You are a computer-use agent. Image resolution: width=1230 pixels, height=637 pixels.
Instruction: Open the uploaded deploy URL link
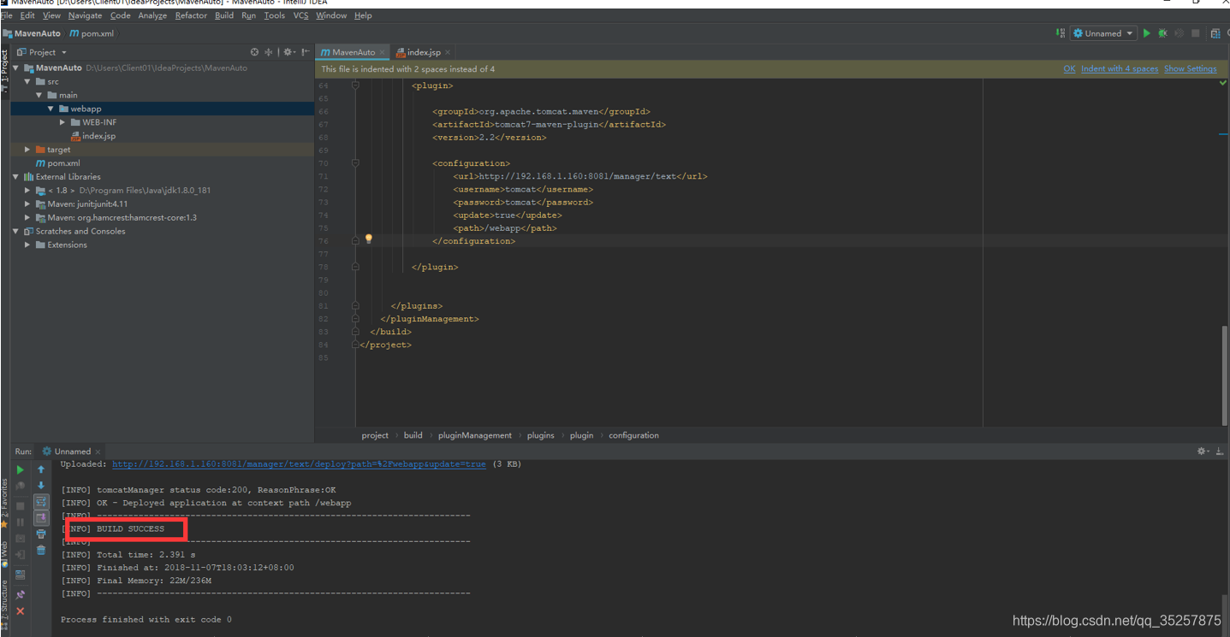pyautogui.click(x=299, y=464)
